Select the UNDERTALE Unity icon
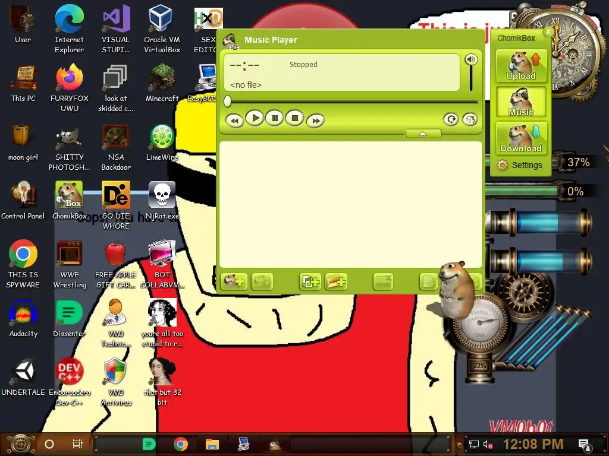 (23, 377)
